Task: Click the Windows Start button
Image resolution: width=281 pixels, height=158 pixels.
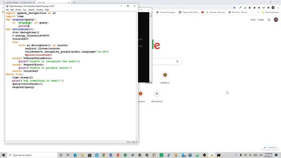Action: 4,155
